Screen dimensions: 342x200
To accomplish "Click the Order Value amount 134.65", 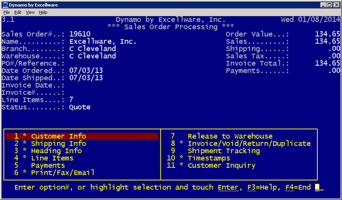I will [327, 34].
